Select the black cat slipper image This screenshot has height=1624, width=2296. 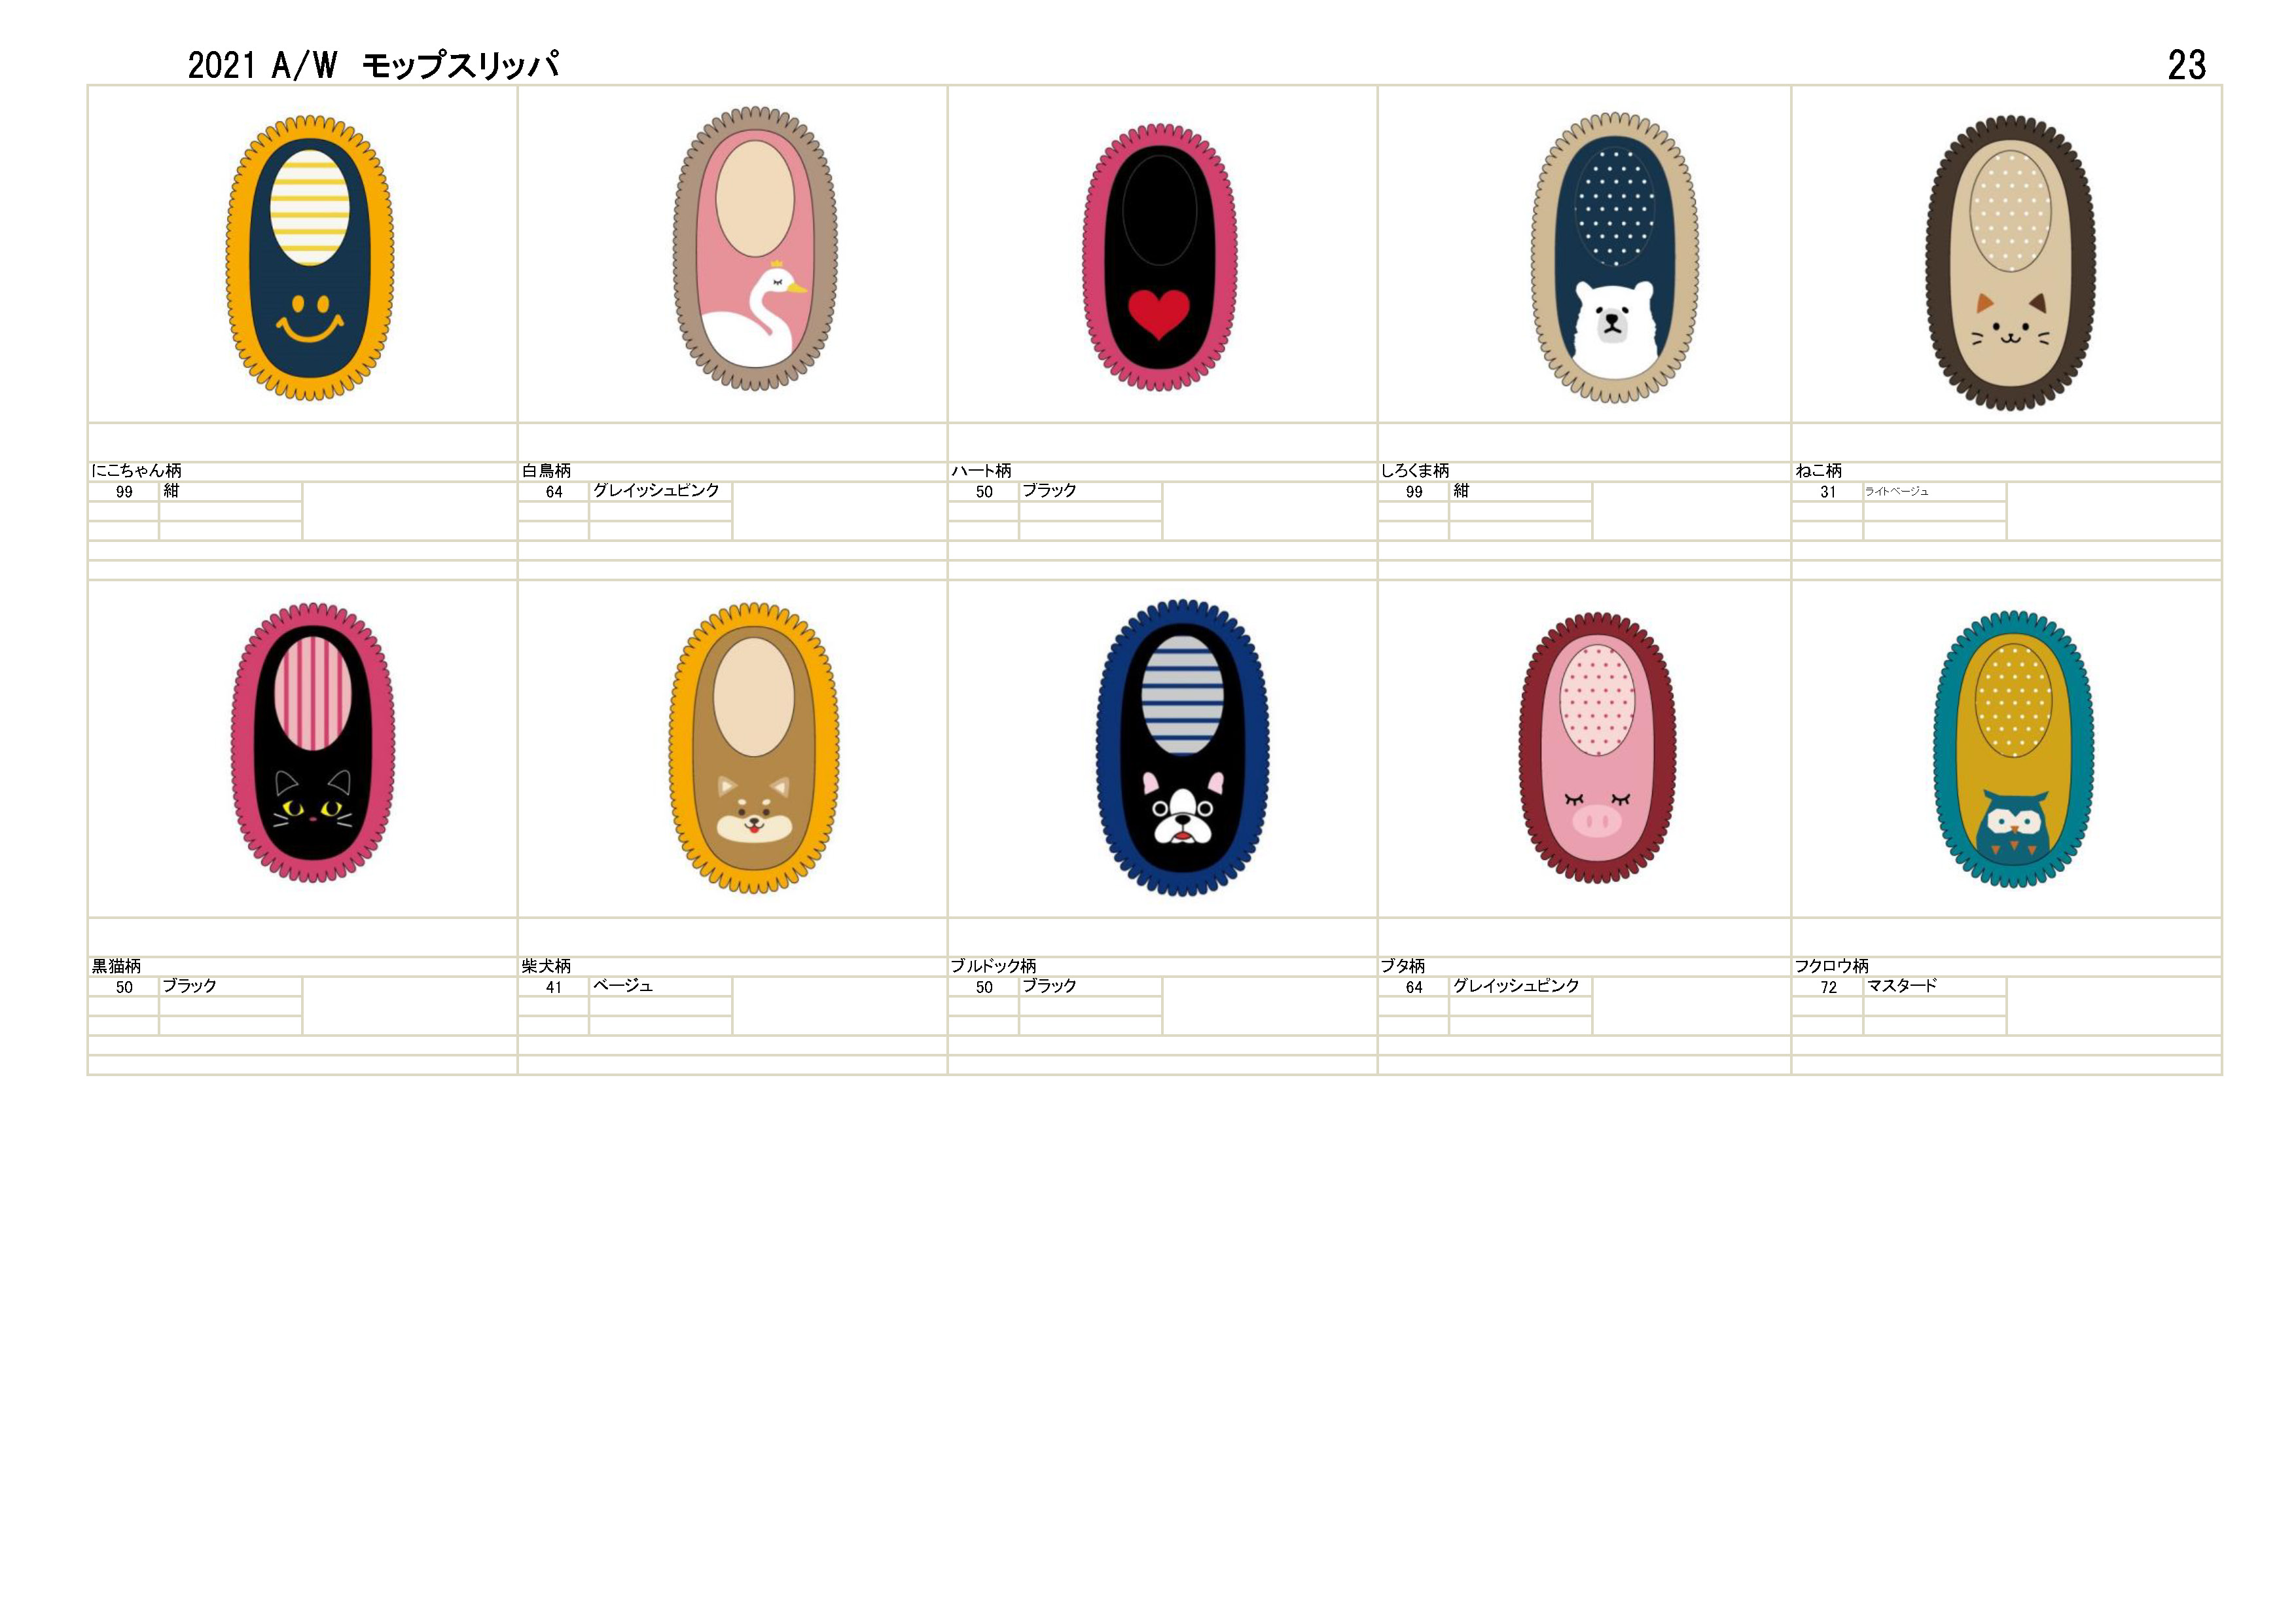click(313, 743)
